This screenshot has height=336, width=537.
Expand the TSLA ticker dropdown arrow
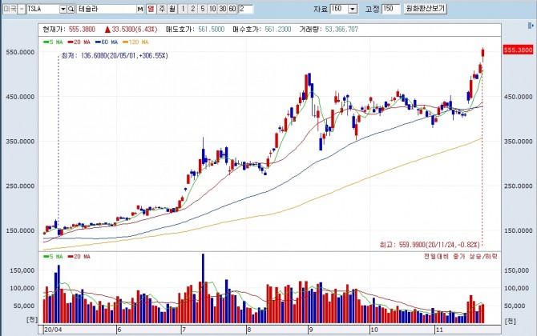62,9
